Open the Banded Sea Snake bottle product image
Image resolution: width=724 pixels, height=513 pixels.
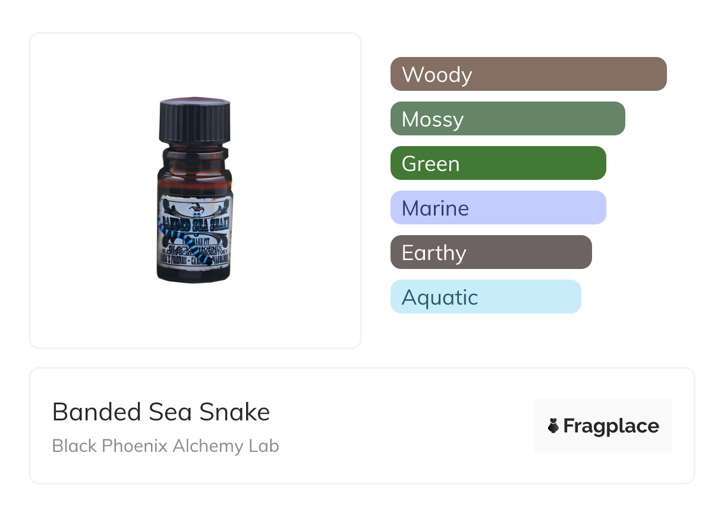click(195, 190)
